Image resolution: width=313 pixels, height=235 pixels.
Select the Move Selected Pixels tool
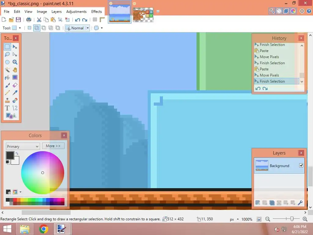click(x=15, y=47)
